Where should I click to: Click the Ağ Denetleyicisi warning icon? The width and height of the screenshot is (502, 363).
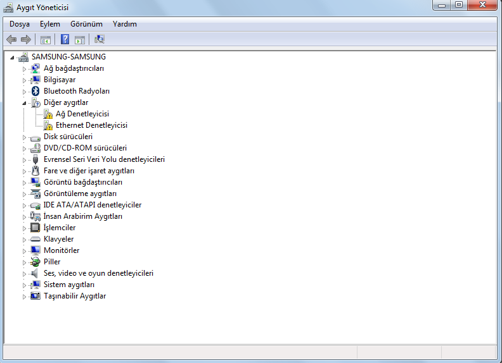48,114
